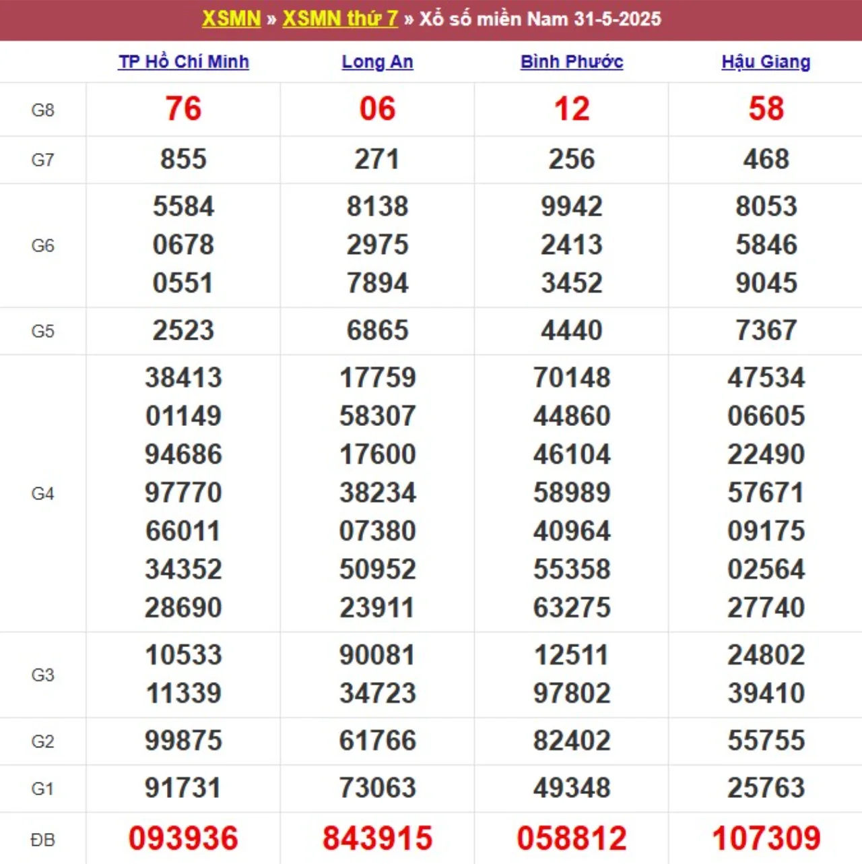Click G6 number 5584
This screenshot has height=864, width=862.
pos(183,207)
